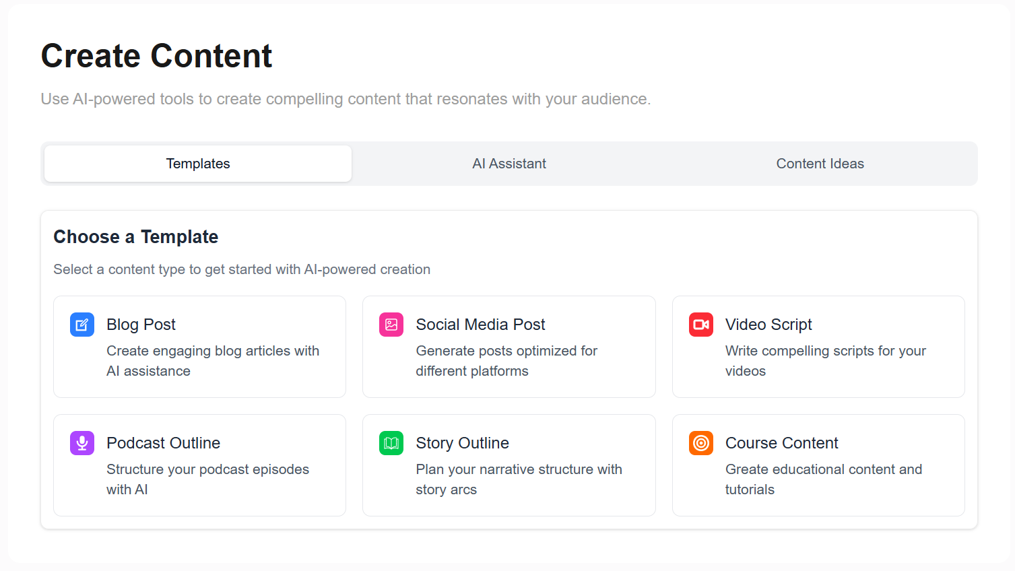Select the Blog Post template title

141,325
